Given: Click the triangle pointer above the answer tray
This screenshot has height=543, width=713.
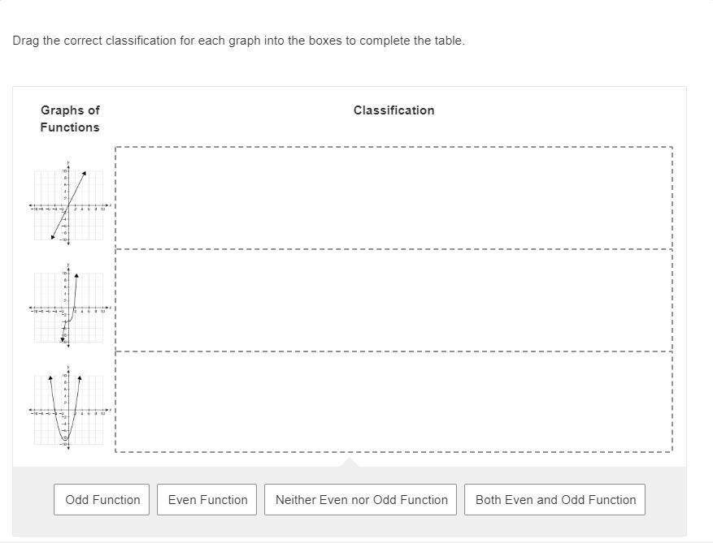Looking at the screenshot, I should [350, 463].
